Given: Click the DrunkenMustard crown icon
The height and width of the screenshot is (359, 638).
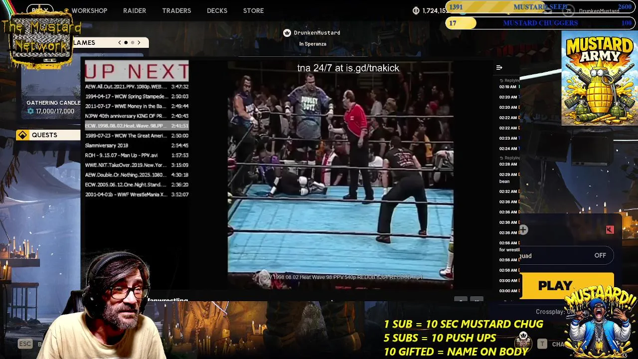Looking at the screenshot, I should pyautogui.click(x=287, y=33).
